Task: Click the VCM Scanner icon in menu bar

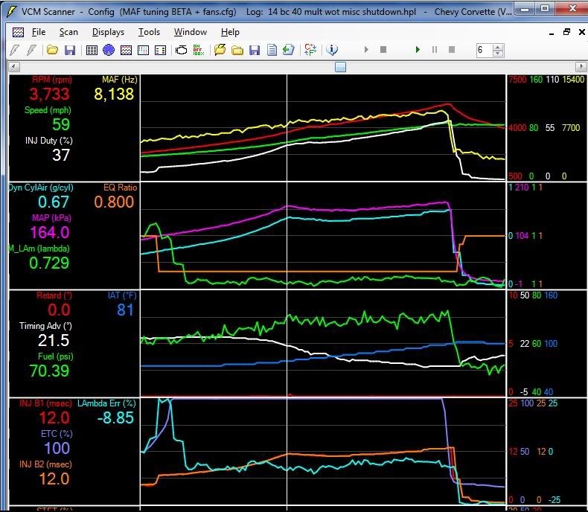Action: tap(18, 32)
